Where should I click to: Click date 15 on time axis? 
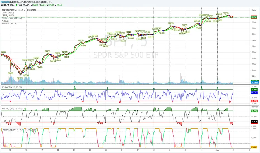(10, 150)
